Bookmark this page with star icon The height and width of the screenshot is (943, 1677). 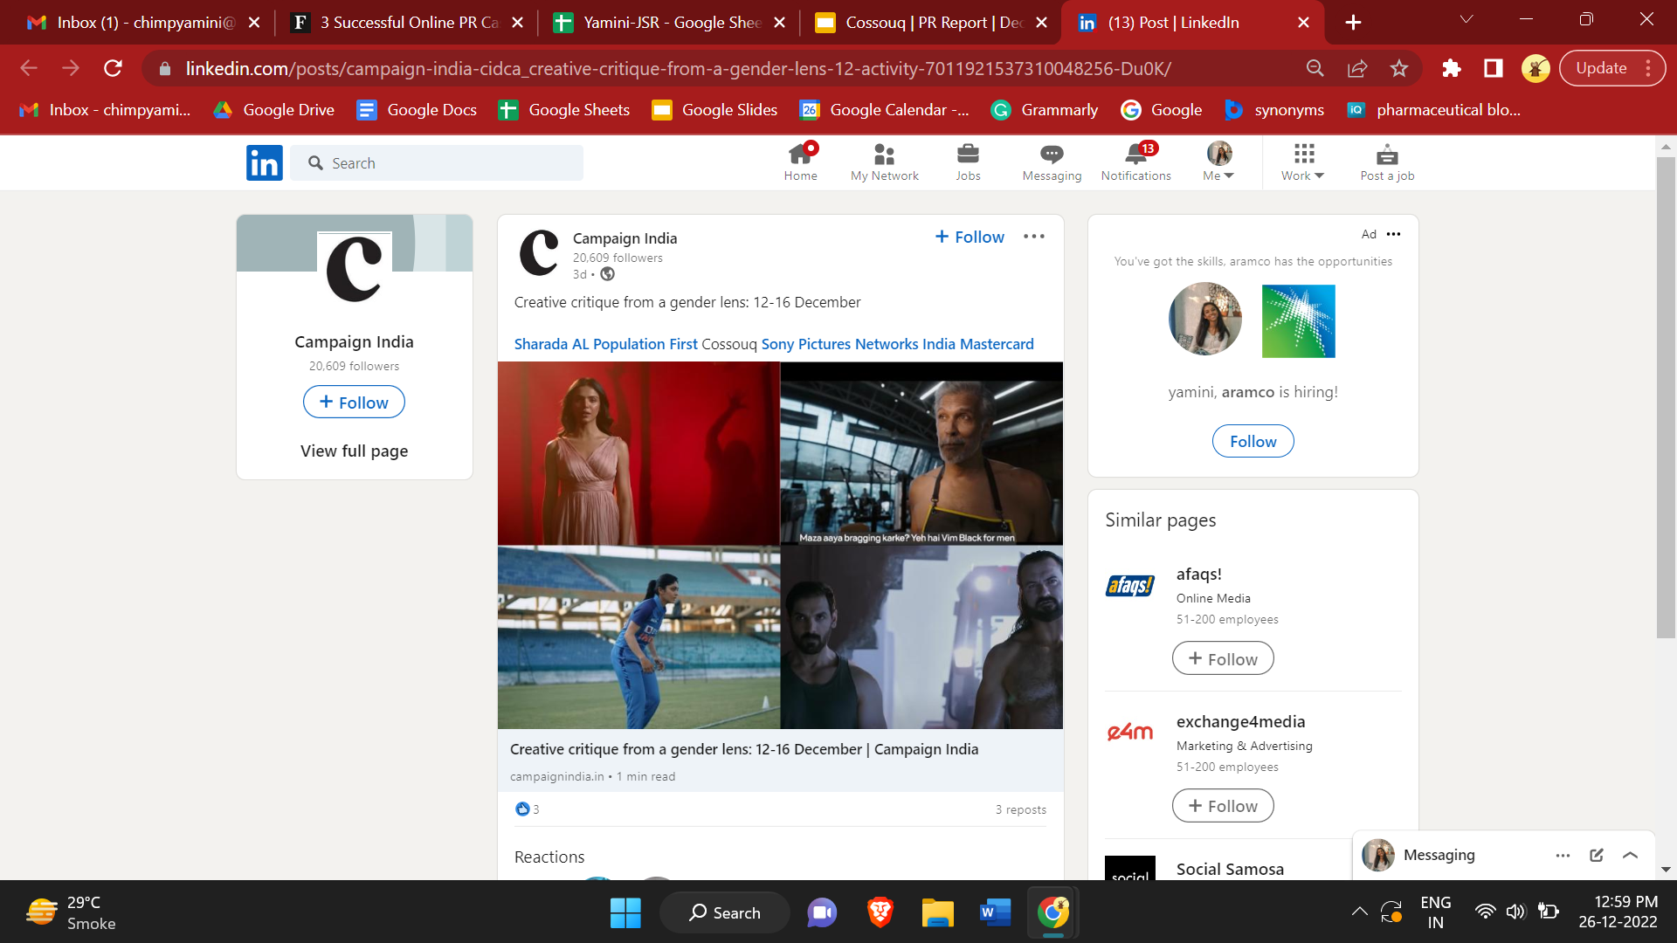[1399, 68]
